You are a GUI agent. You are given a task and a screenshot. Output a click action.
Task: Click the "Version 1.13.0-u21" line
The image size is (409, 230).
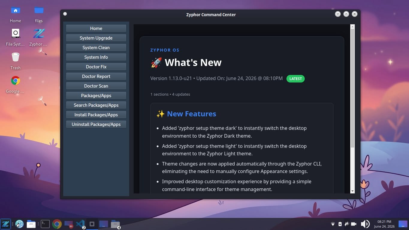pos(216,78)
